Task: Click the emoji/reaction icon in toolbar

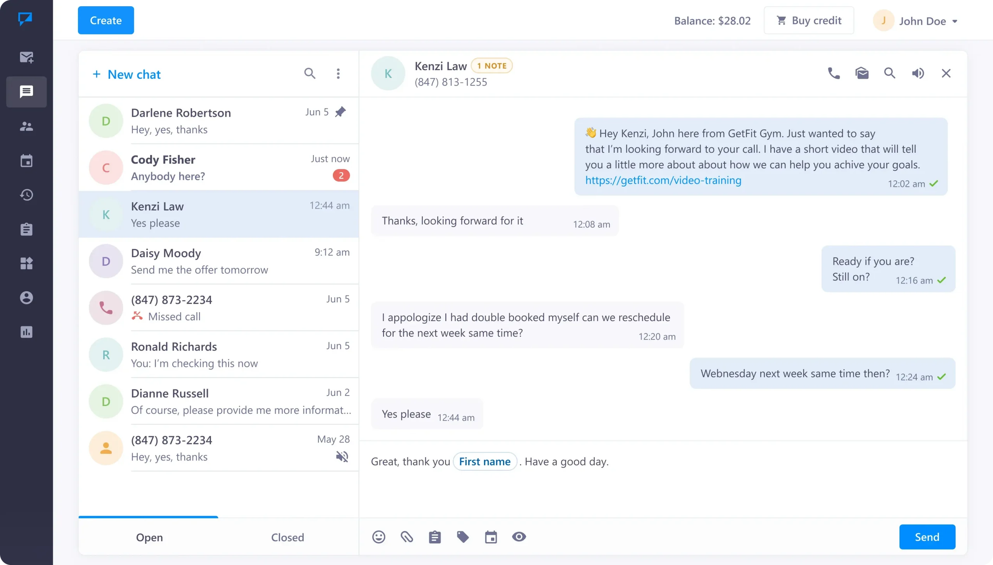Action: coord(379,537)
